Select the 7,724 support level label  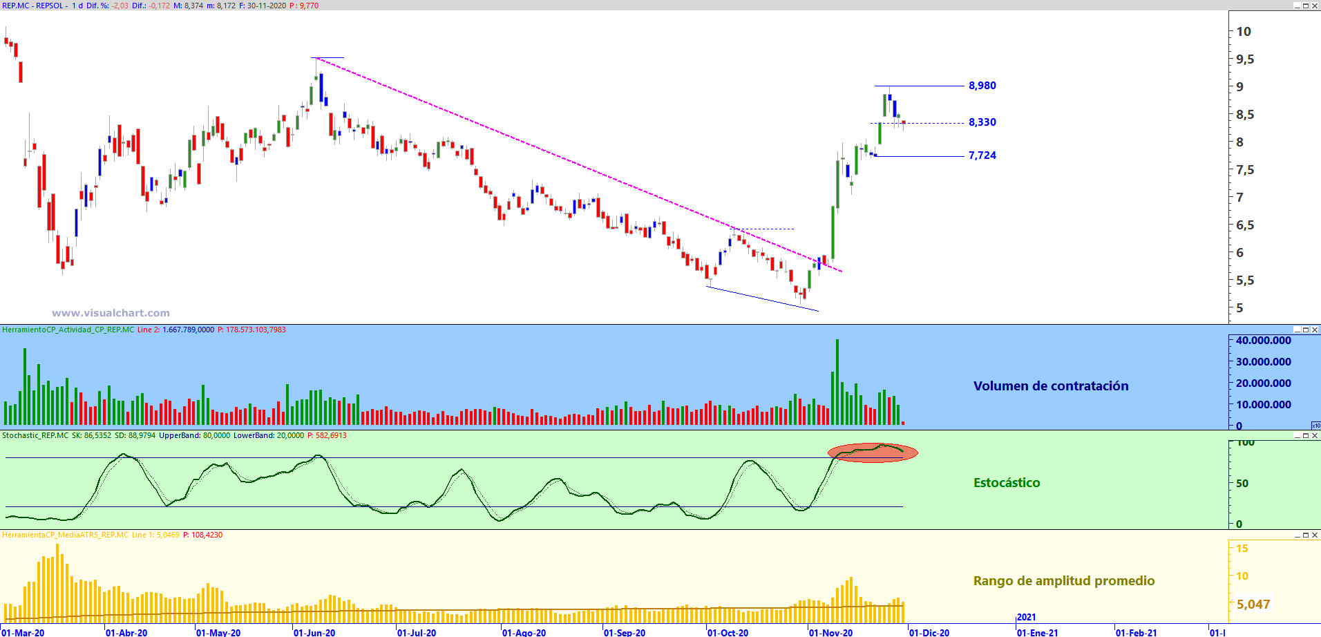(x=982, y=155)
